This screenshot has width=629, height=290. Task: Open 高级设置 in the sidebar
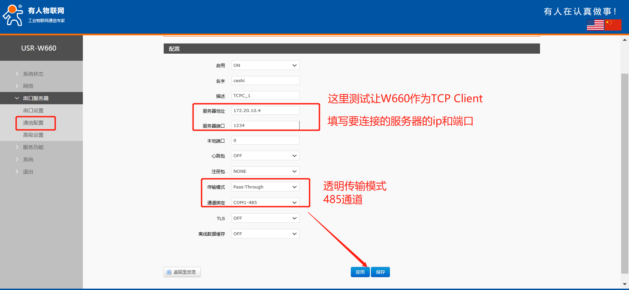tap(33, 135)
